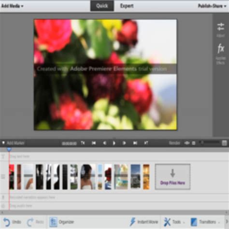Click the video track filmstrip icon

[x=3, y=177]
